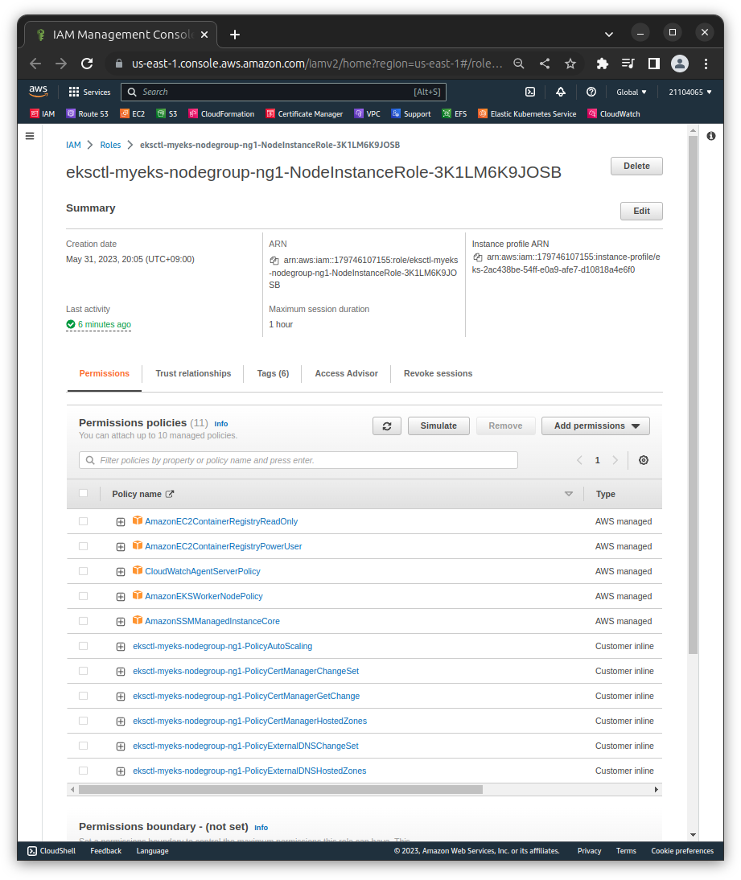Expand CloudWatchAgentServerPolicy details

pos(121,572)
